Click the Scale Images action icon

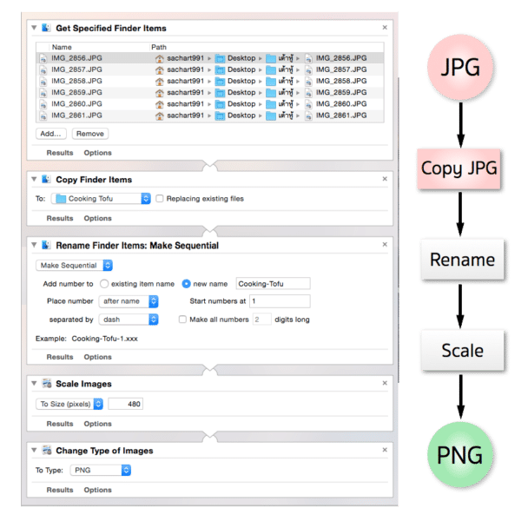[x=46, y=384]
